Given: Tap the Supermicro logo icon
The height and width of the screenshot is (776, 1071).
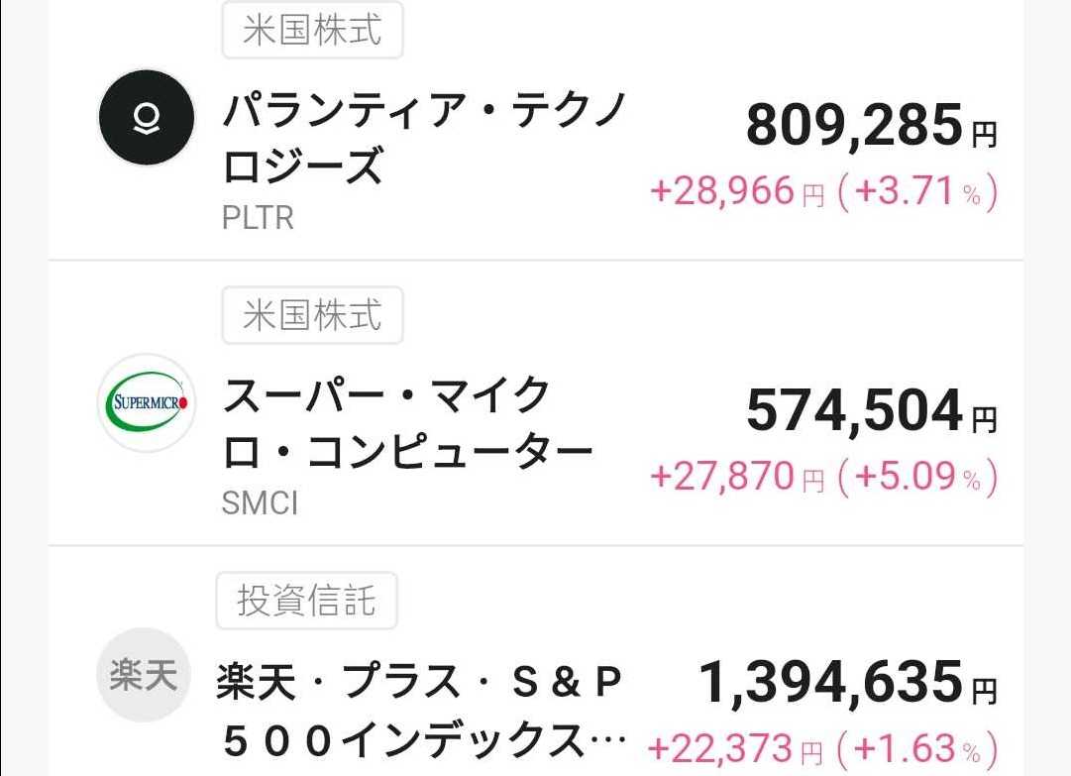Looking at the screenshot, I should 148,402.
